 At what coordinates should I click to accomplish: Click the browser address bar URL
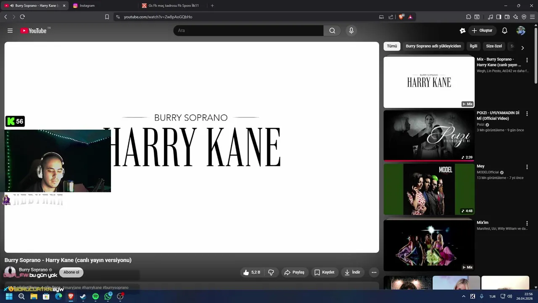tap(158, 17)
